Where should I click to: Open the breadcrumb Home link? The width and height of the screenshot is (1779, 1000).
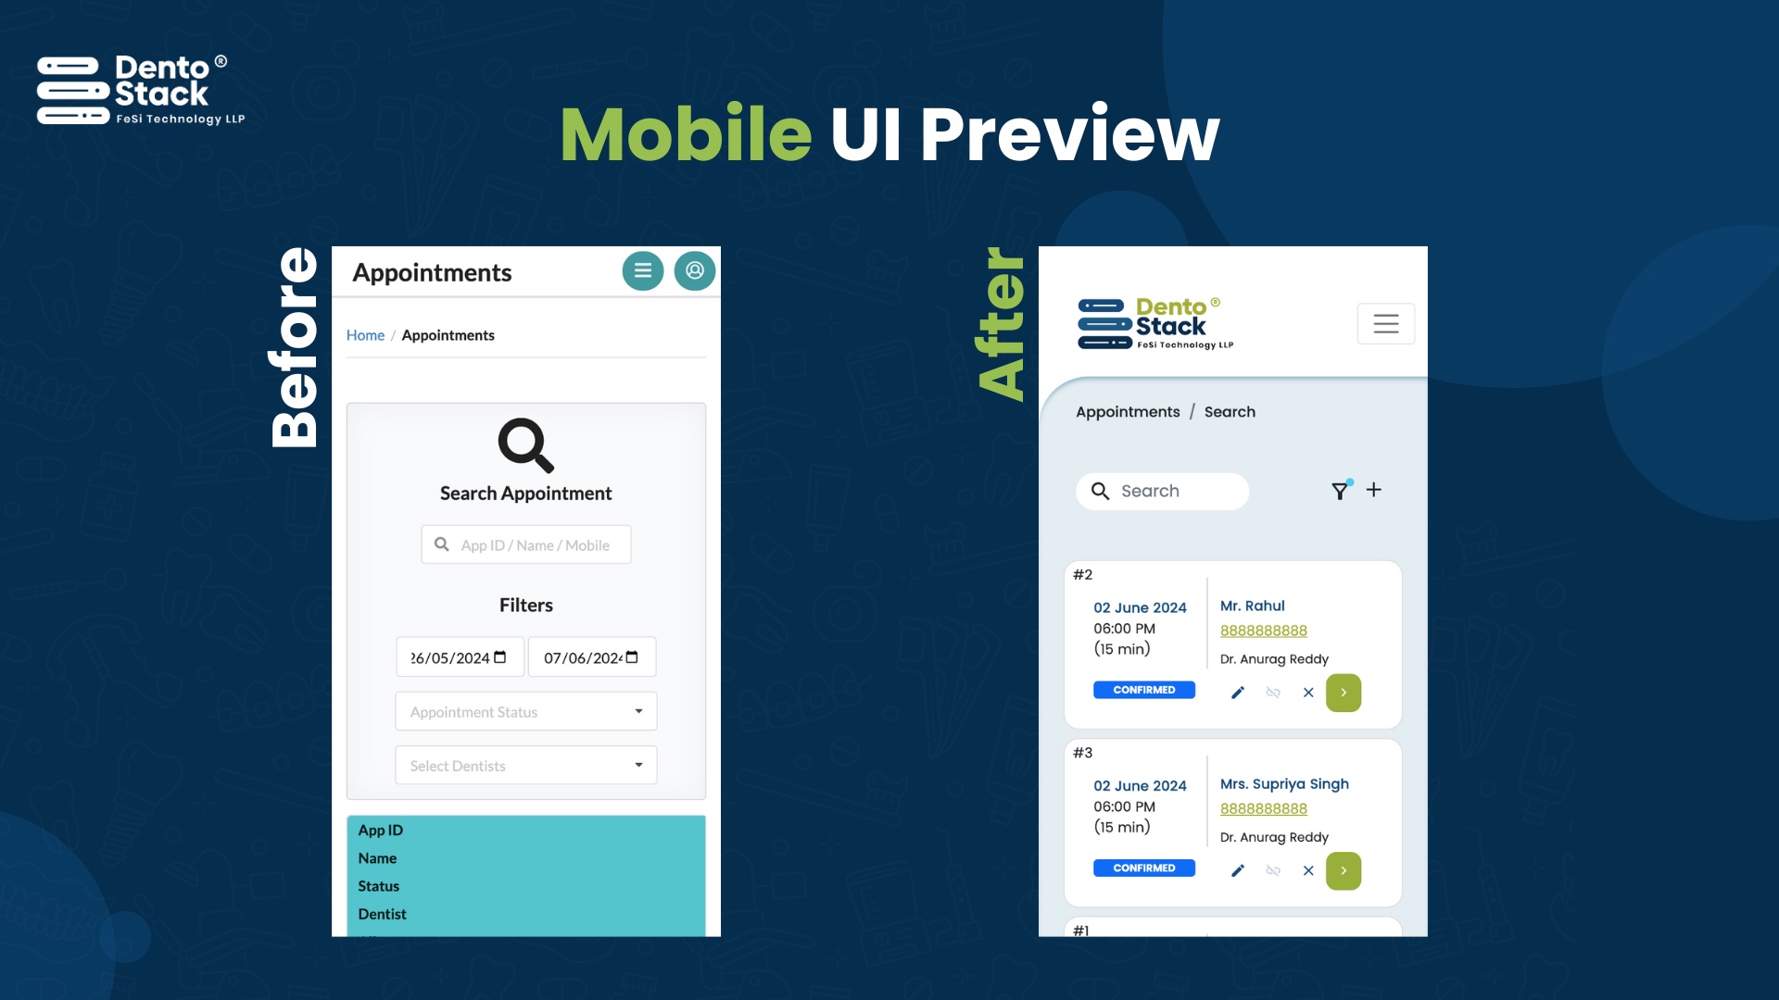pyautogui.click(x=365, y=333)
